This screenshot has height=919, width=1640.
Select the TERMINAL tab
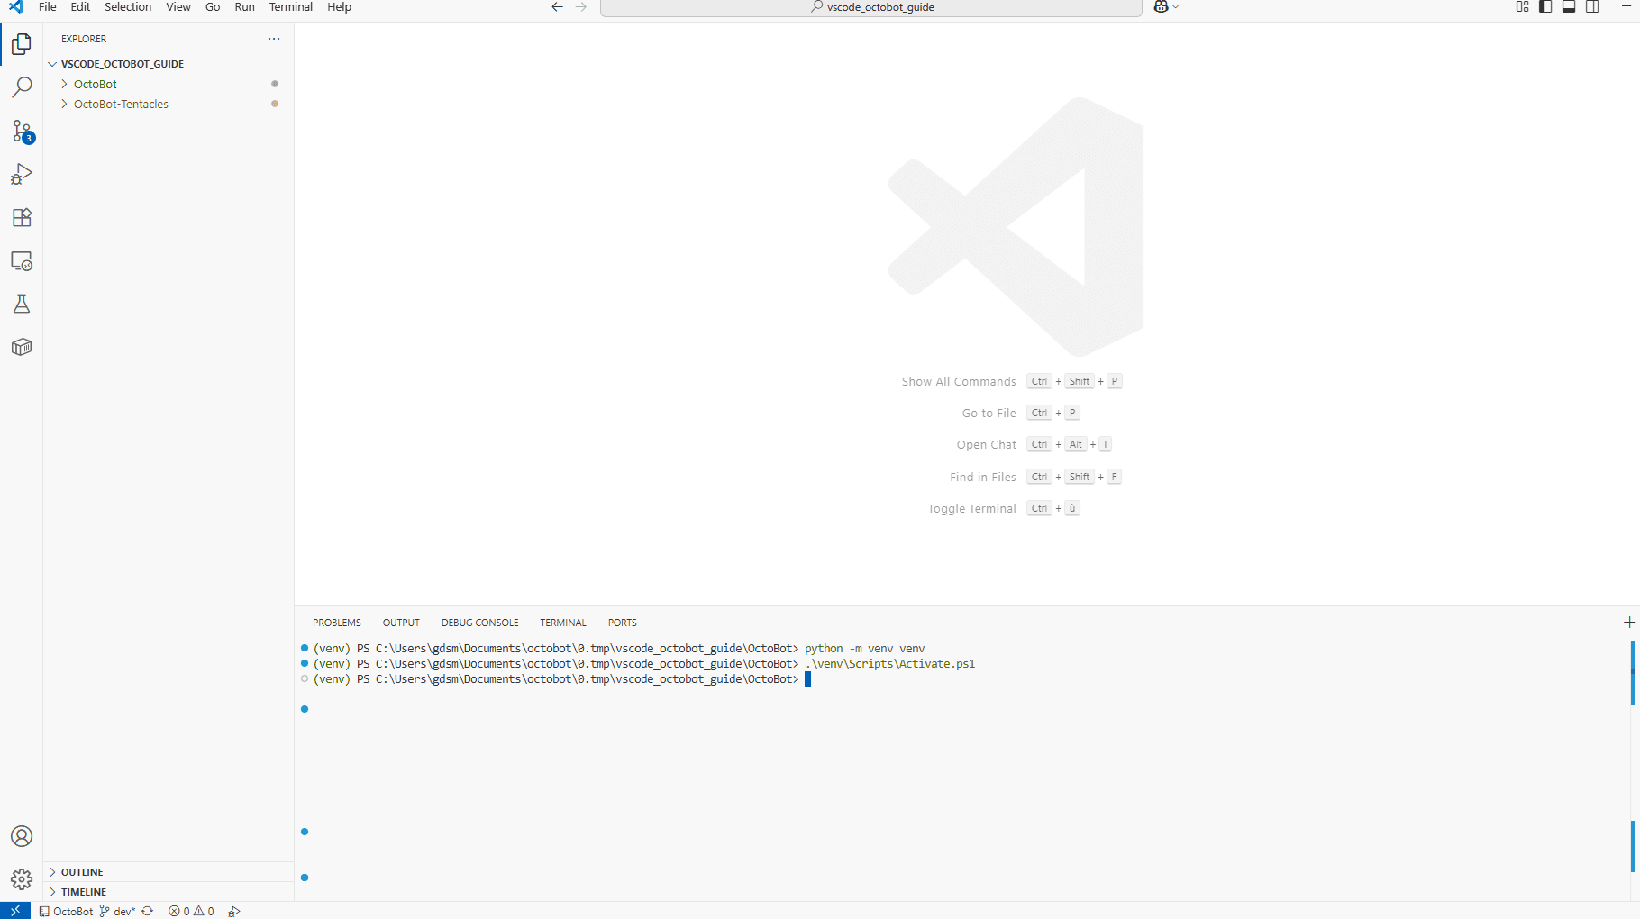pos(563,623)
